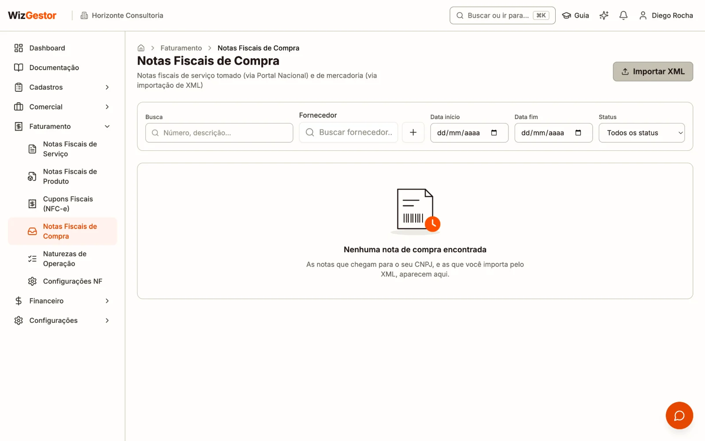Image resolution: width=705 pixels, height=441 pixels.
Task: Expand the Comercial menu
Action: pos(63,107)
